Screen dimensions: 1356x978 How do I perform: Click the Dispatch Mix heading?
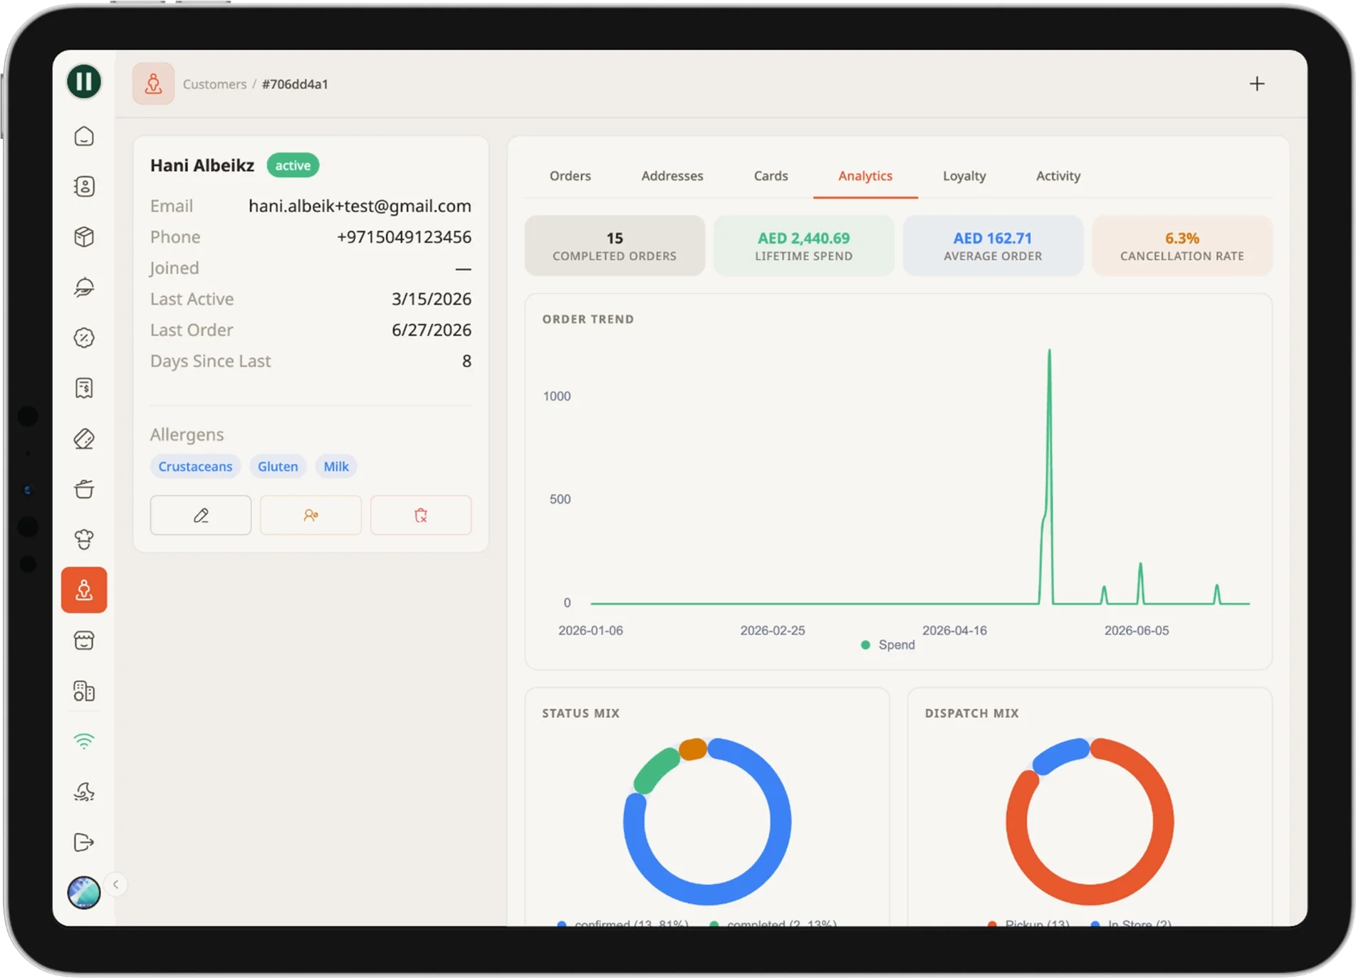click(x=972, y=713)
